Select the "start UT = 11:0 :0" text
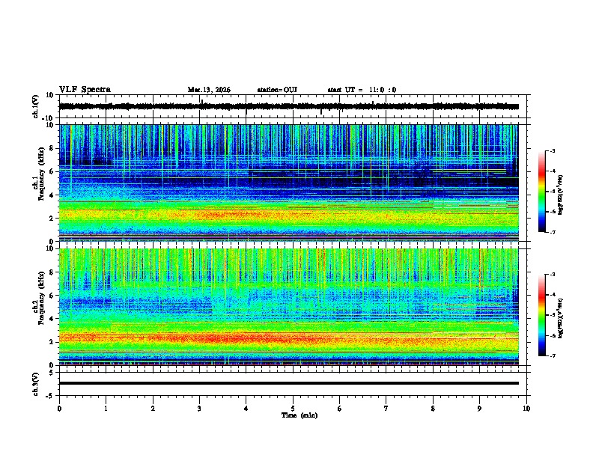The image size is (593, 458). click(362, 90)
